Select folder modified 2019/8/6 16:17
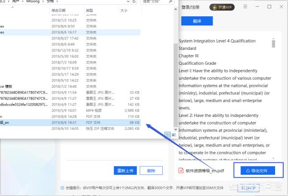The image size is (288, 196). click(70, 32)
